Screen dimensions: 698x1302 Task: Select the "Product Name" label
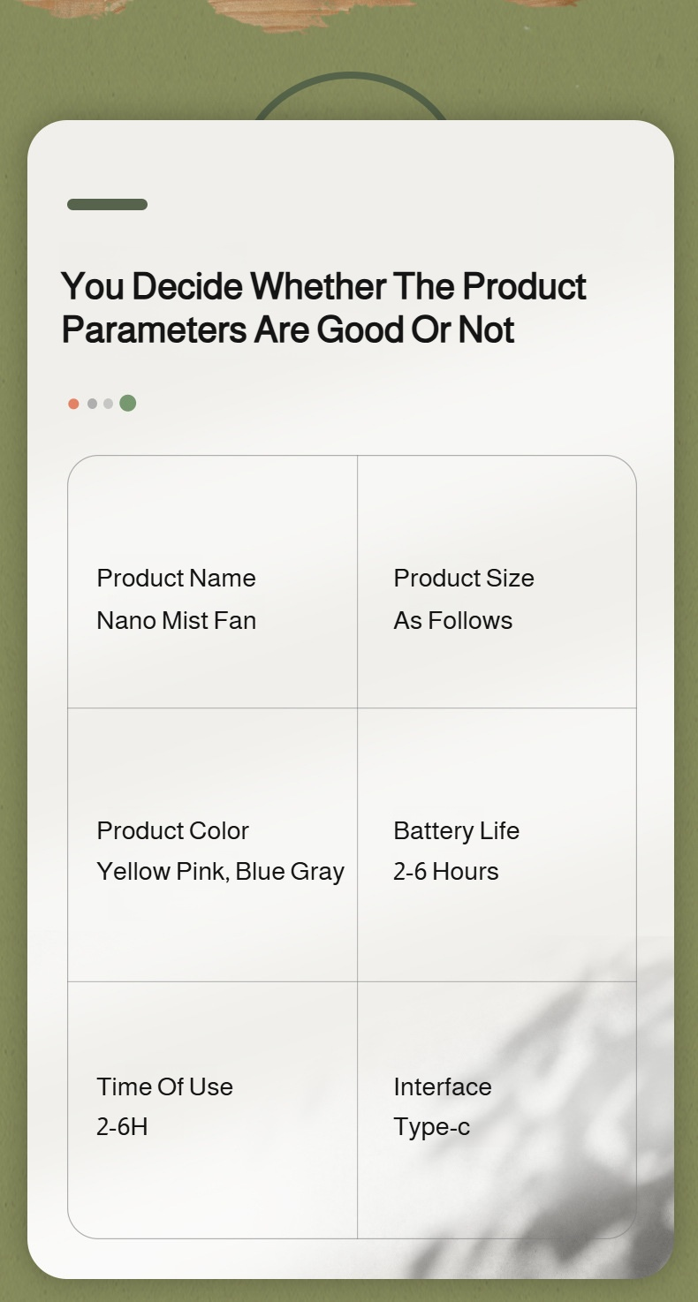[176, 578]
